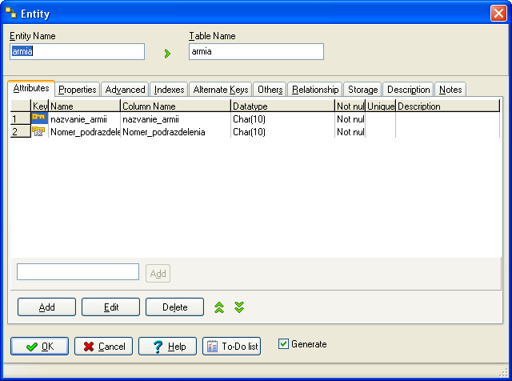Move attribute up with double up arrows

[219, 307]
